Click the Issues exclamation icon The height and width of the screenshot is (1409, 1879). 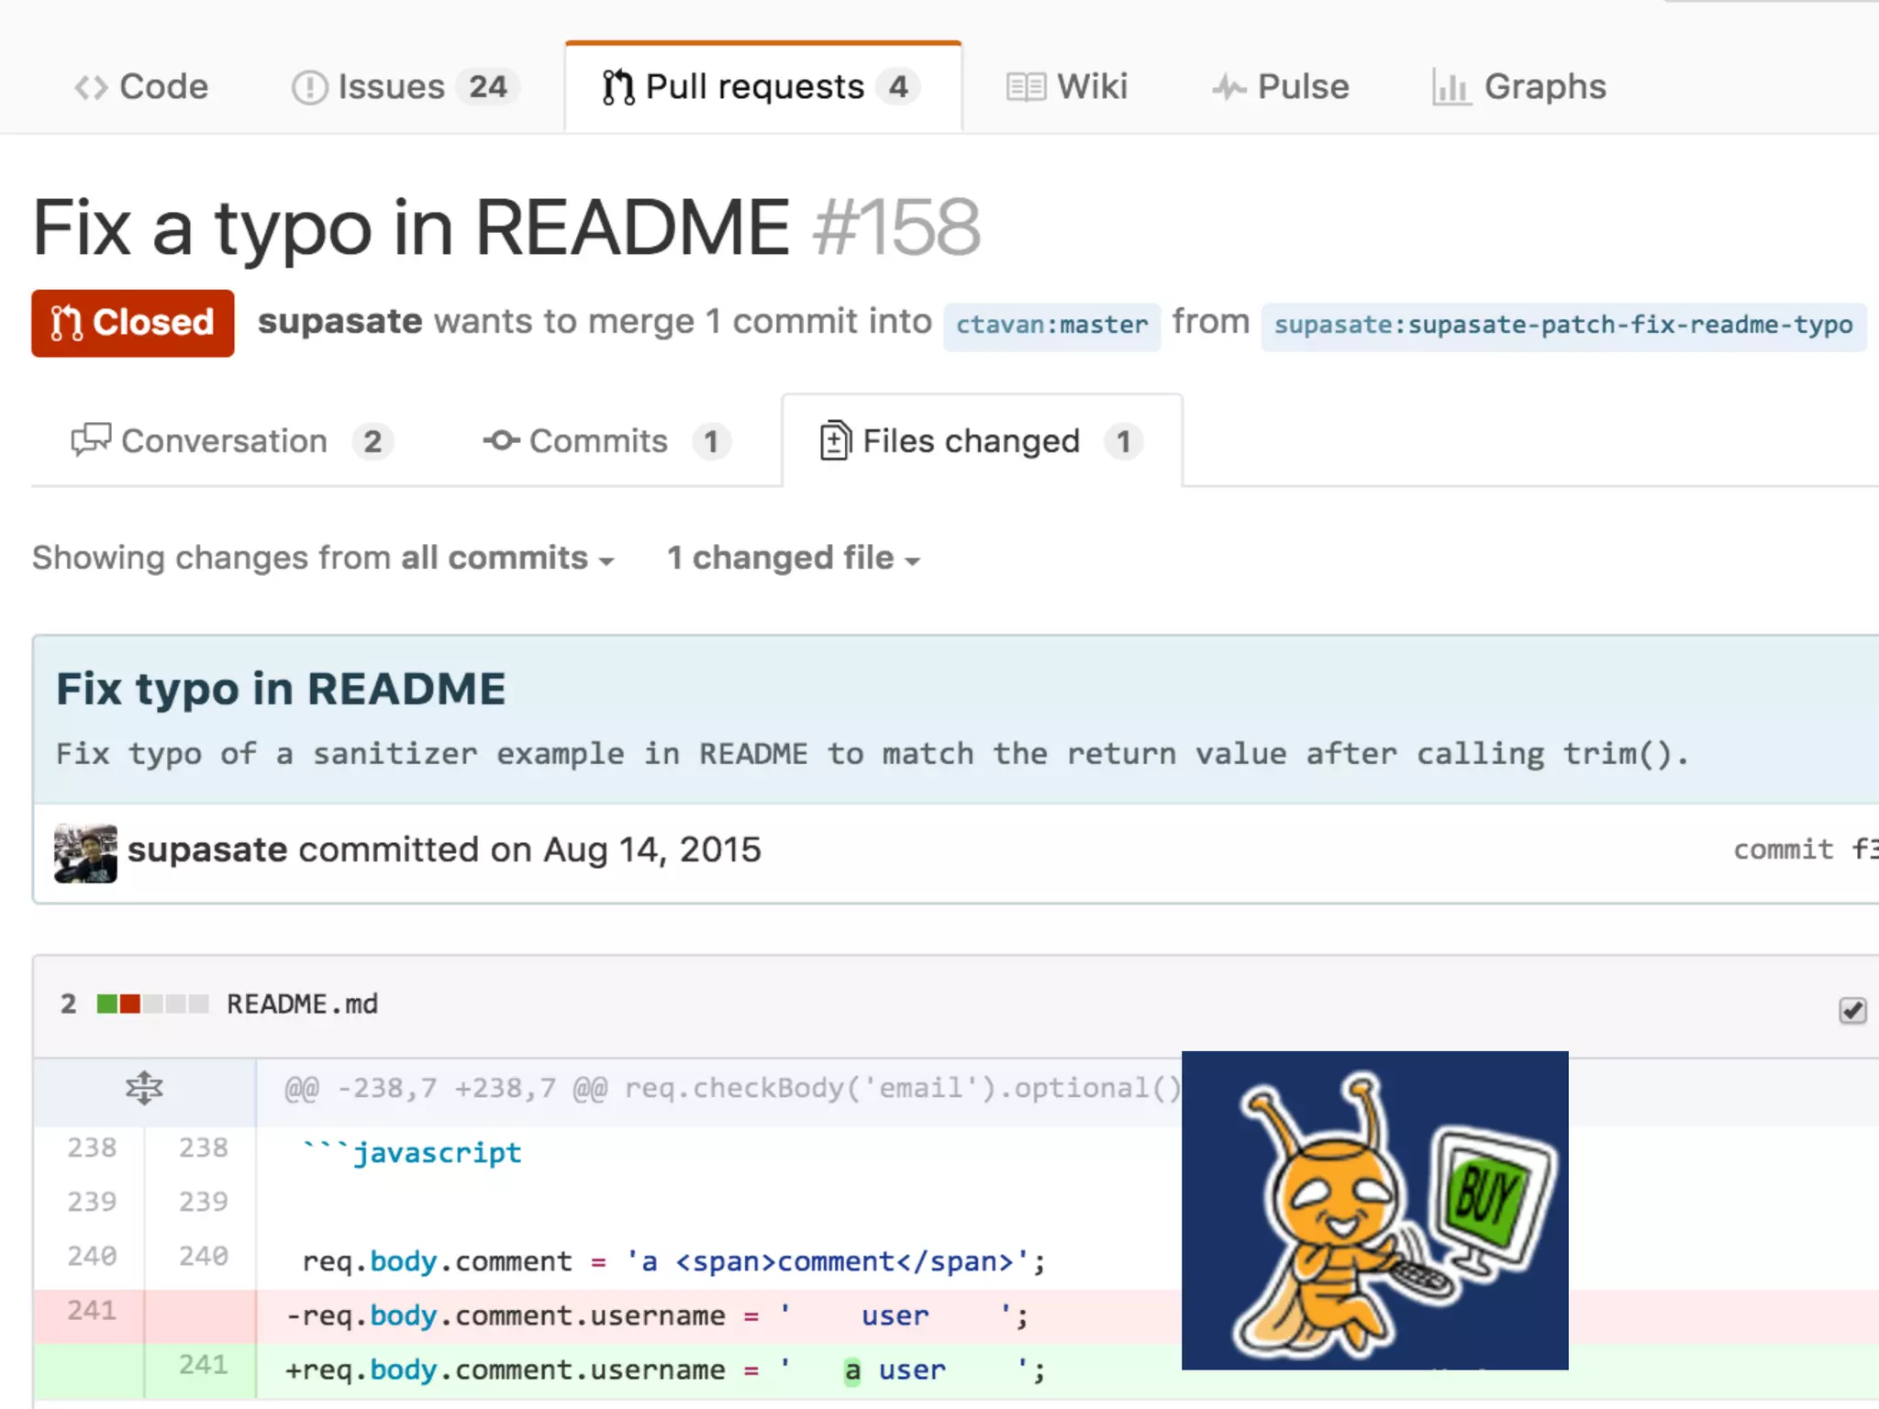coord(309,88)
